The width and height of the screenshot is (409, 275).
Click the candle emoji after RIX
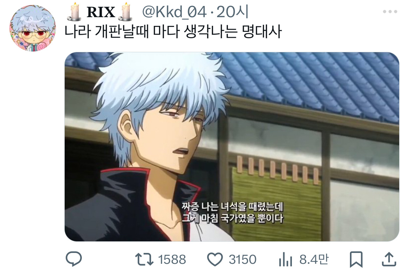click(x=126, y=12)
